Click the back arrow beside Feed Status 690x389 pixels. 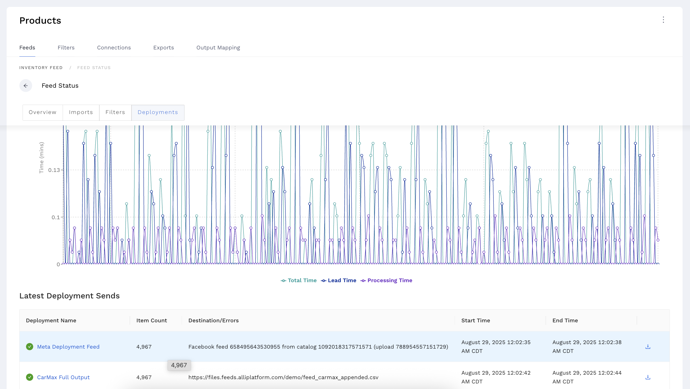(x=26, y=86)
